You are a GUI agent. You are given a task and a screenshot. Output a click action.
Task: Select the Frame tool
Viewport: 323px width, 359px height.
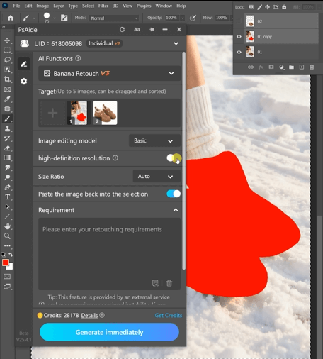[7, 89]
